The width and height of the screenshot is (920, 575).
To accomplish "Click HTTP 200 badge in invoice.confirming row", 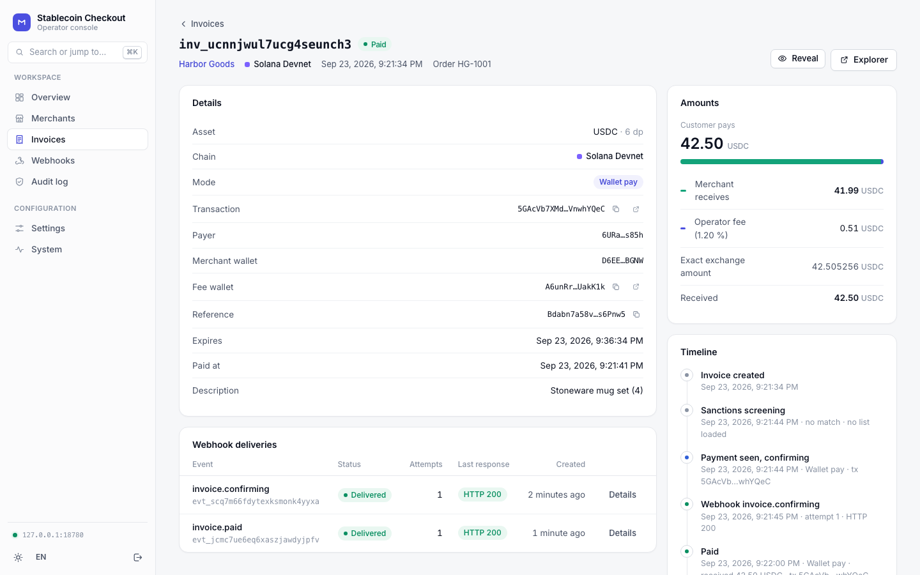I will tap(482, 494).
